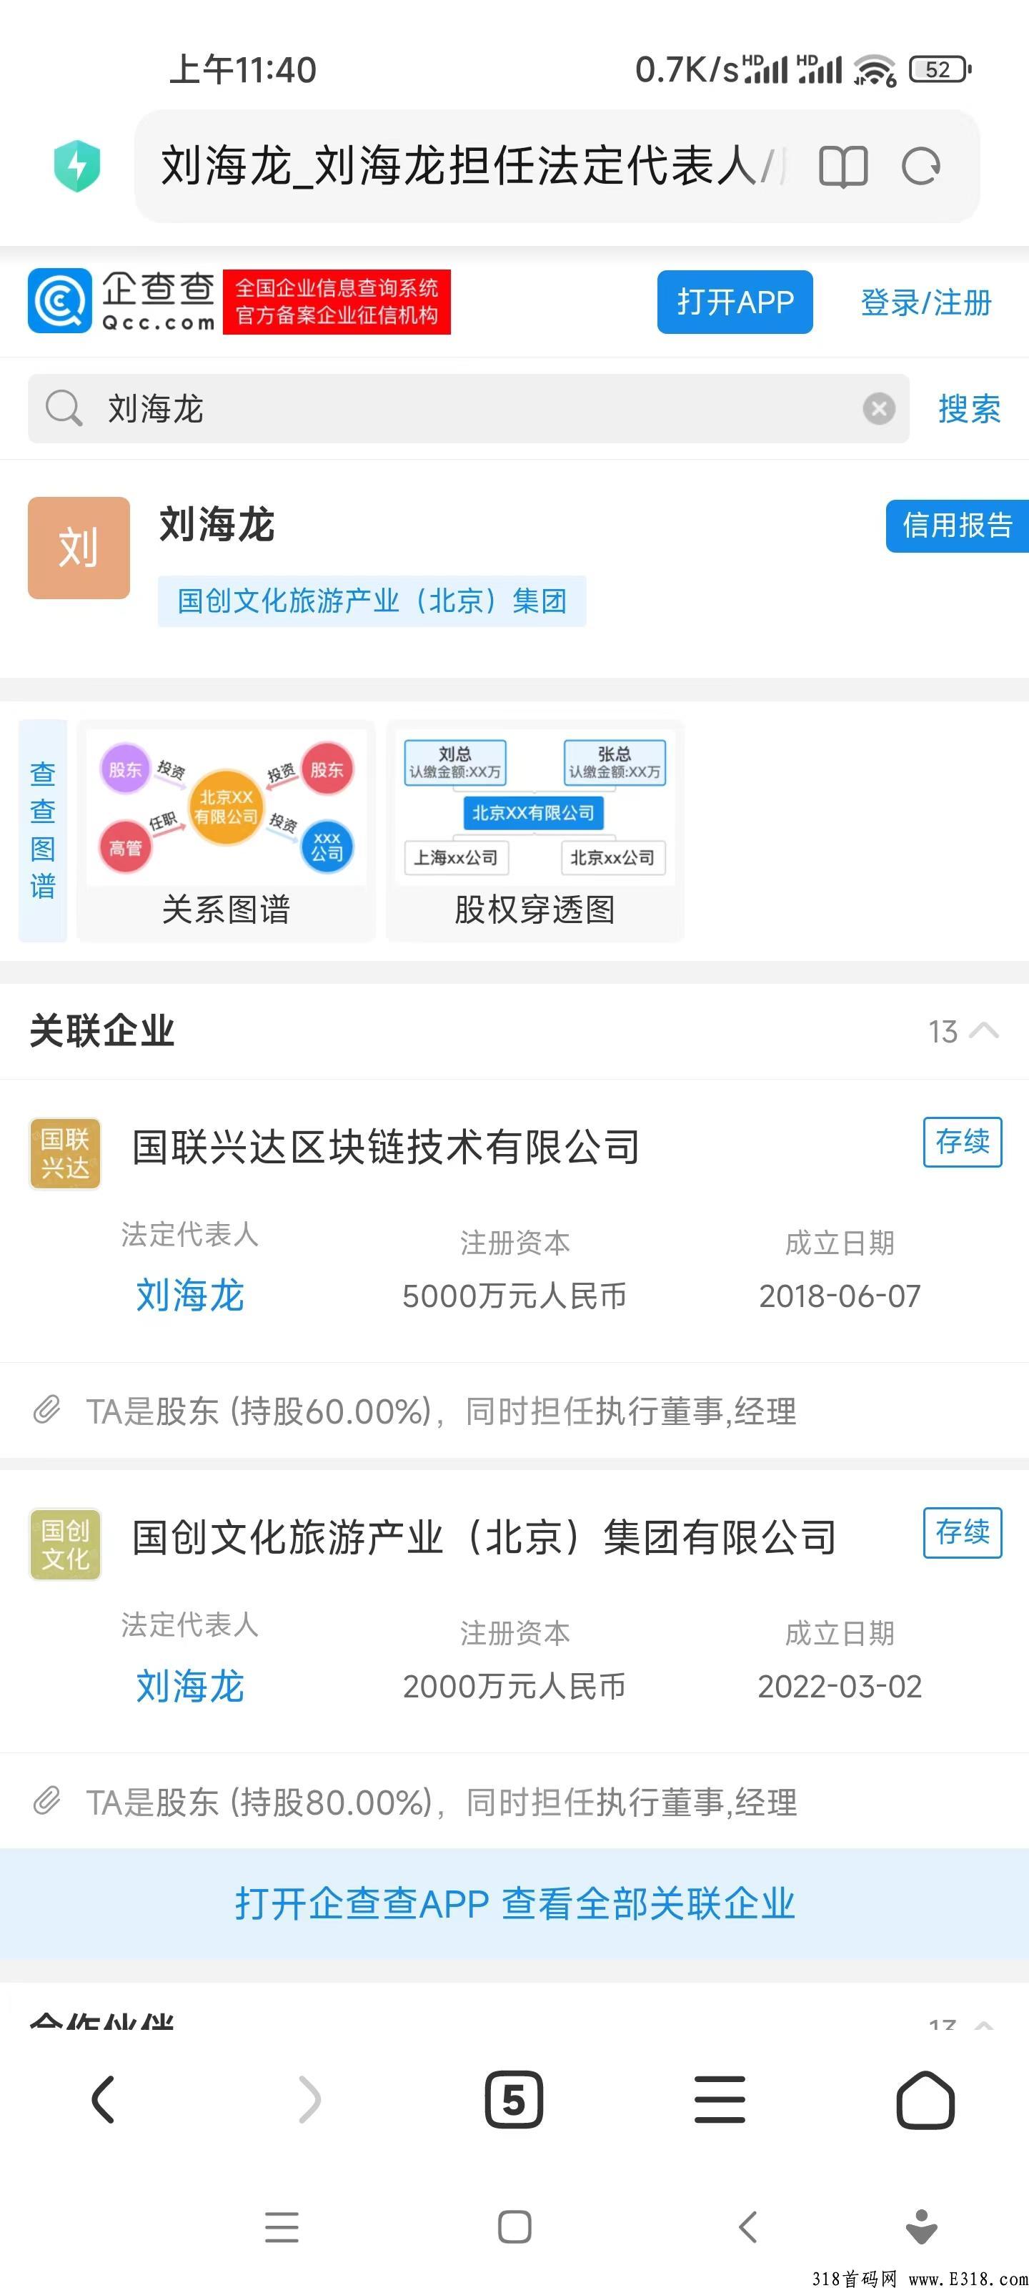
Task: Open the tabs switcher showing 5
Action: point(514,2100)
